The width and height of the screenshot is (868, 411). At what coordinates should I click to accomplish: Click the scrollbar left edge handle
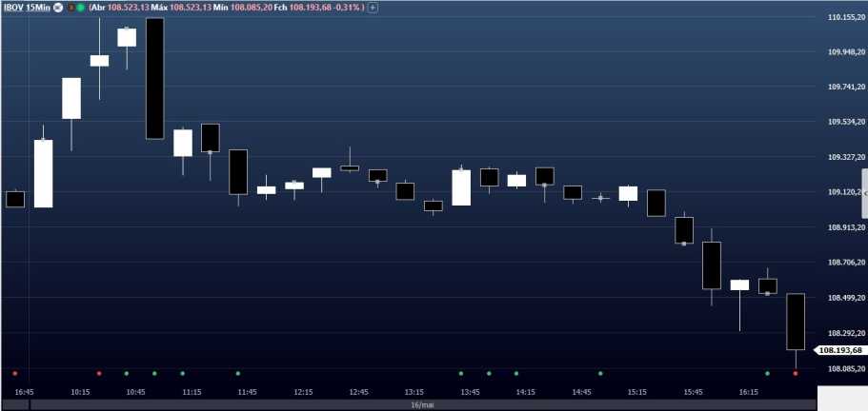[29, 404]
